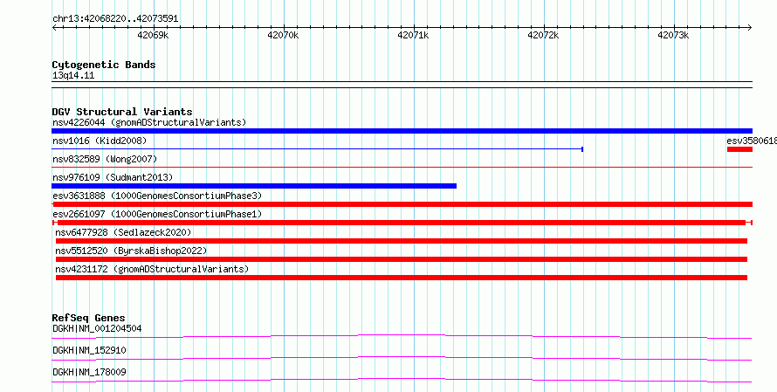Click the magenta DGKH NM_178009 transcript line
This screenshot has width=777, height=392.
point(402,380)
